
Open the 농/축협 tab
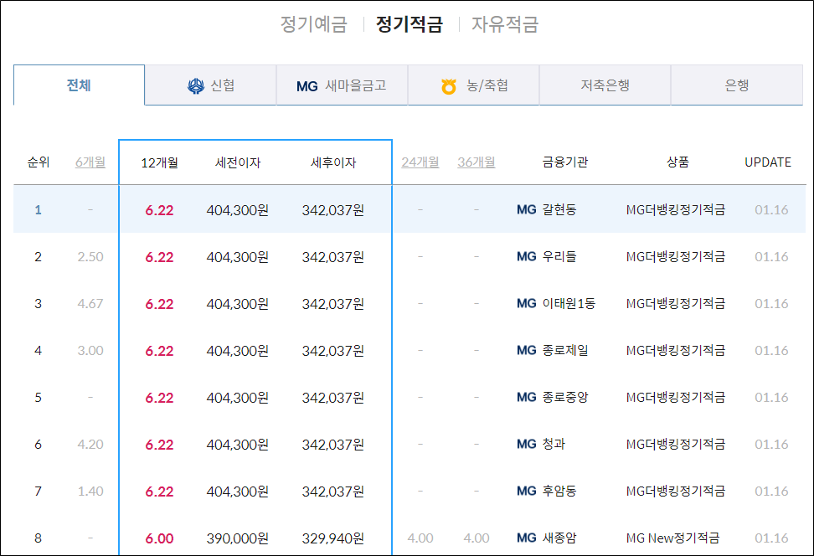(473, 85)
